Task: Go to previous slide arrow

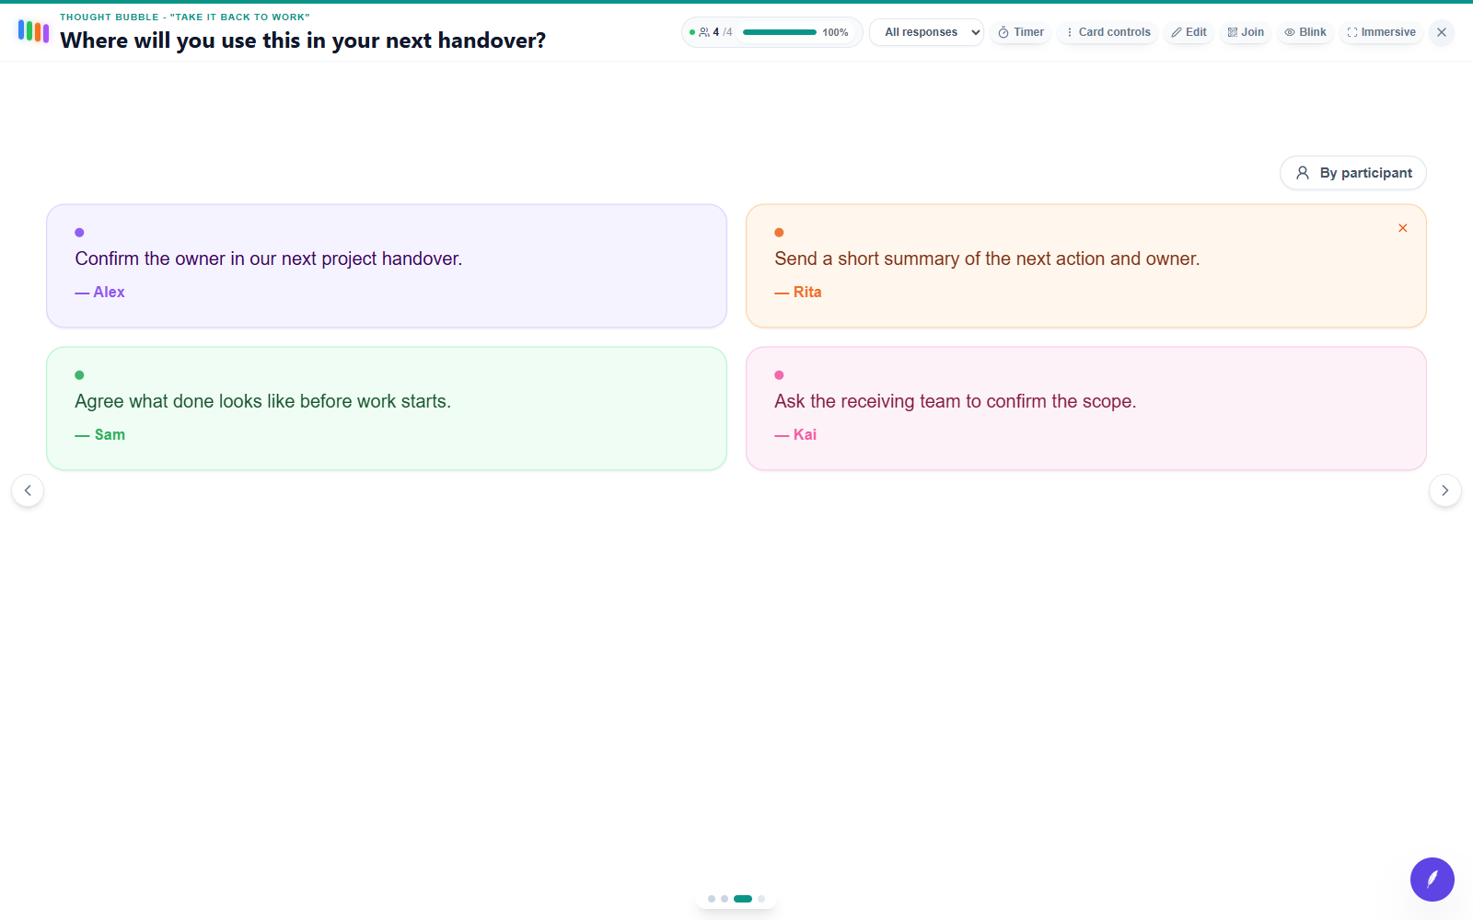Action: click(x=28, y=490)
